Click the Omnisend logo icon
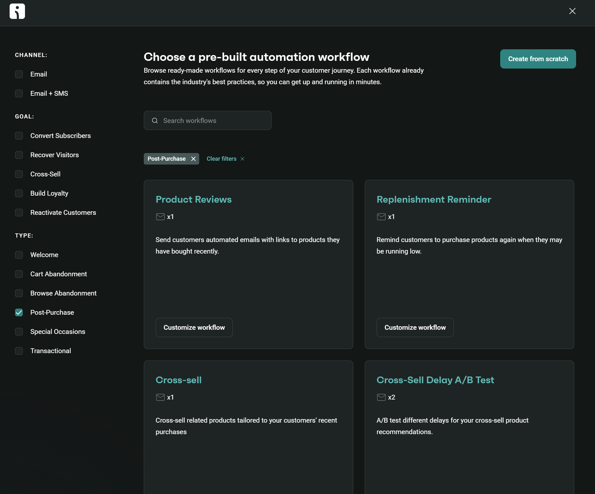 17,11
